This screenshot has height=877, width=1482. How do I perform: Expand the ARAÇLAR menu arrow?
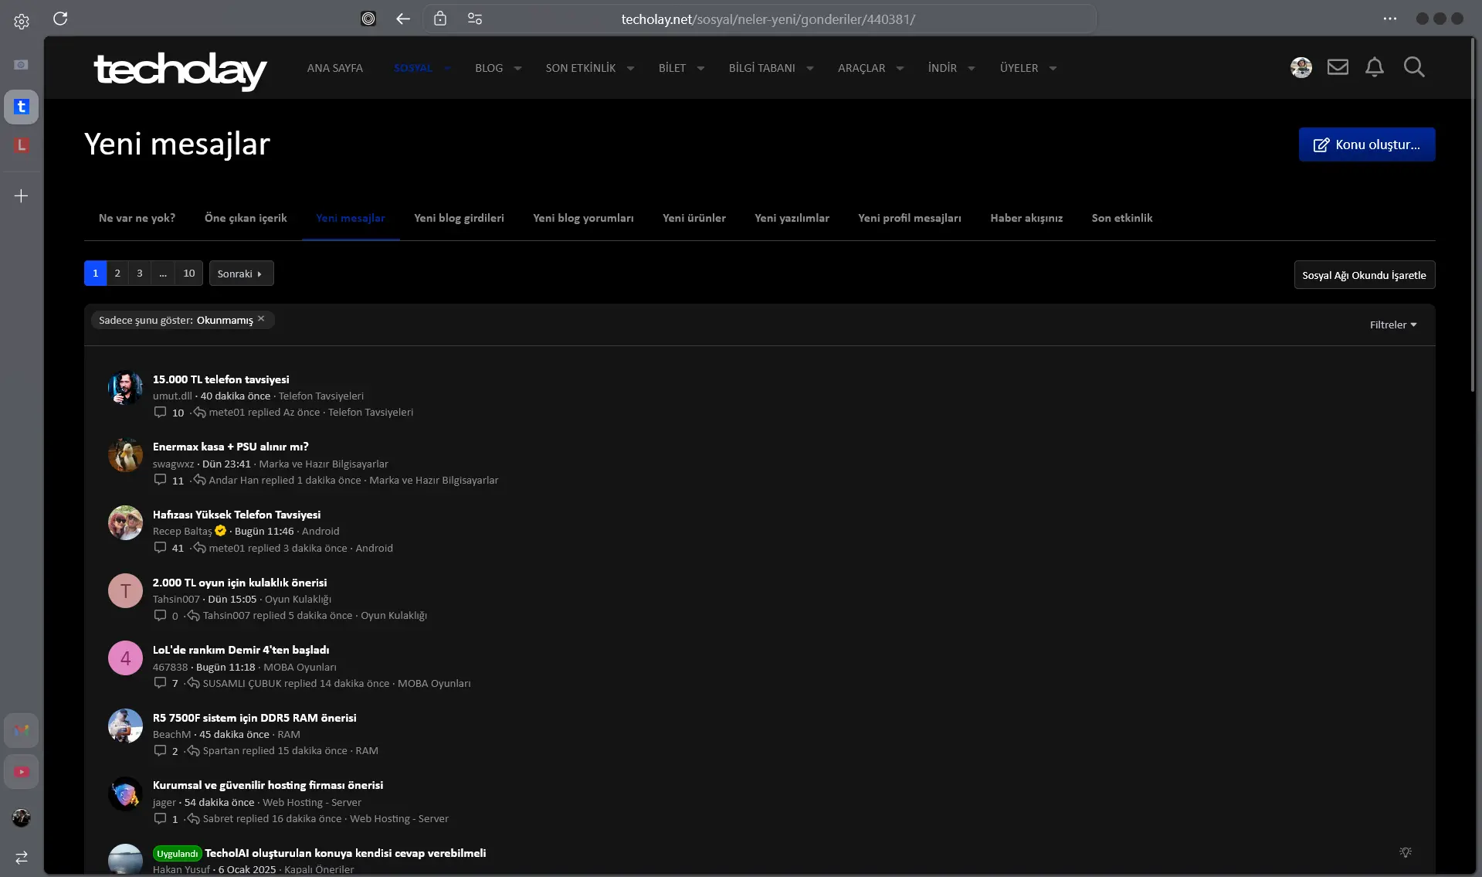click(x=900, y=68)
